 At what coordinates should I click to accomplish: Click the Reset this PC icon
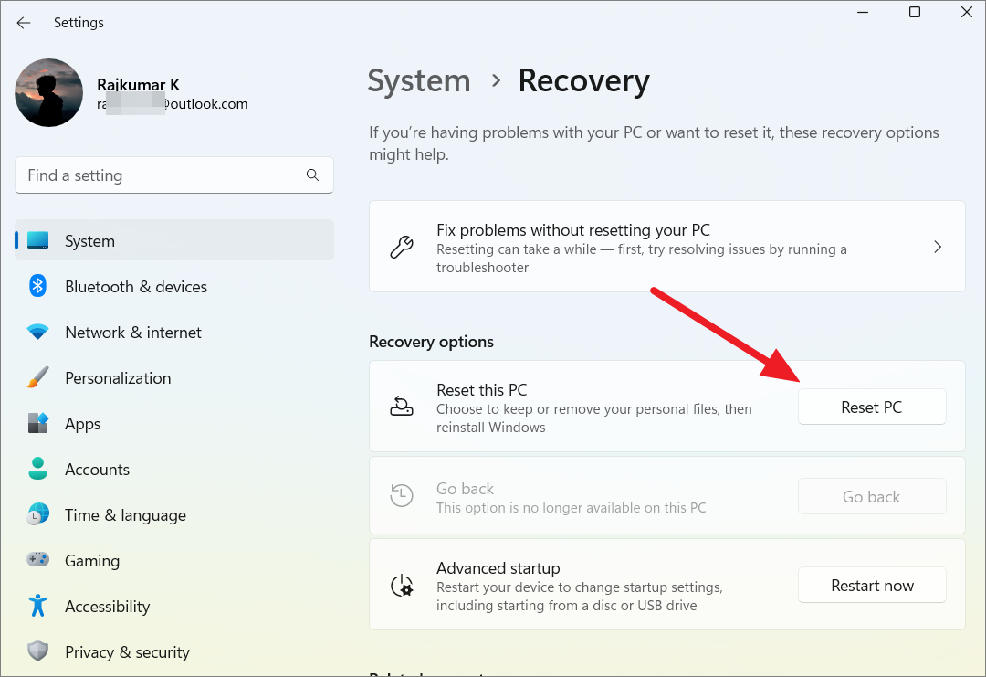[402, 407]
